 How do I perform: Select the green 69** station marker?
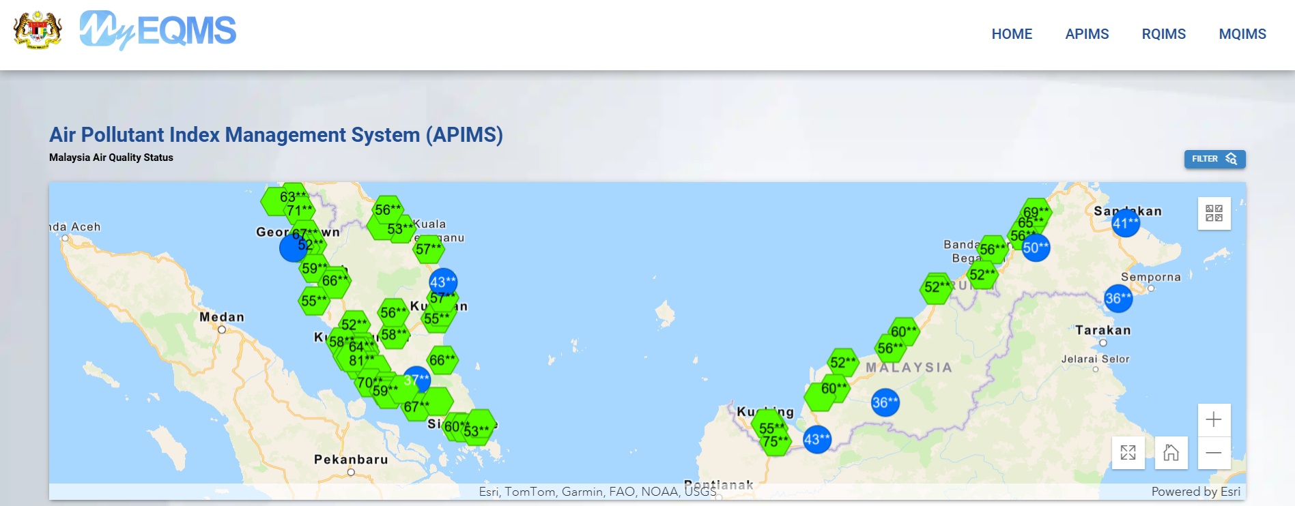click(x=1036, y=212)
